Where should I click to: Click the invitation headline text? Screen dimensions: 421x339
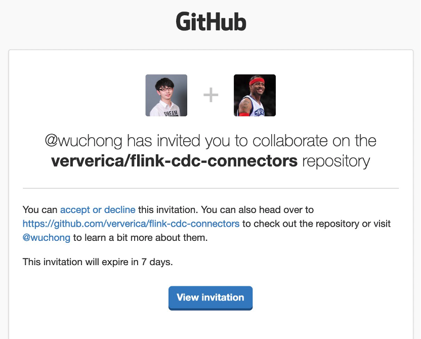210,151
